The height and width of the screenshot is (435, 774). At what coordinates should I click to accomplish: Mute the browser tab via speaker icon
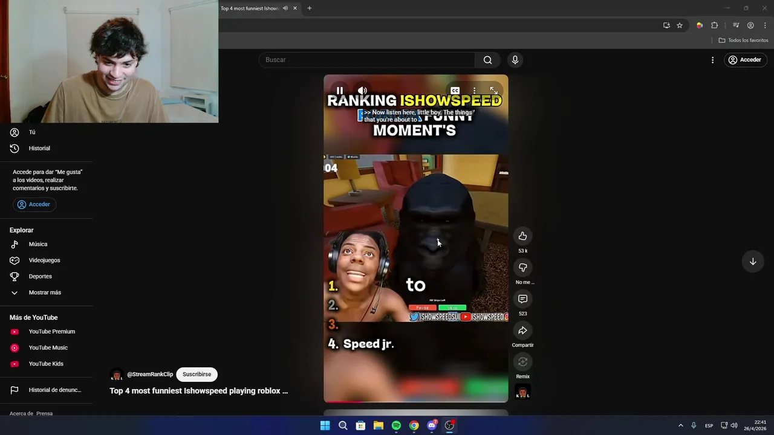(x=285, y=8)
